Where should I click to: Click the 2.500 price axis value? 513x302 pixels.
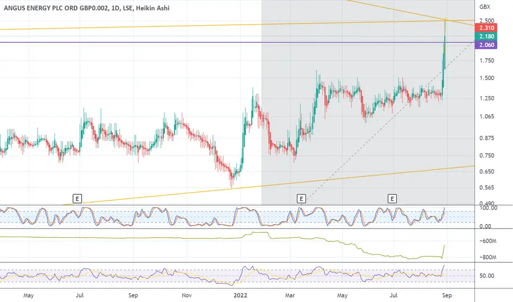click(x=487, y=20)
